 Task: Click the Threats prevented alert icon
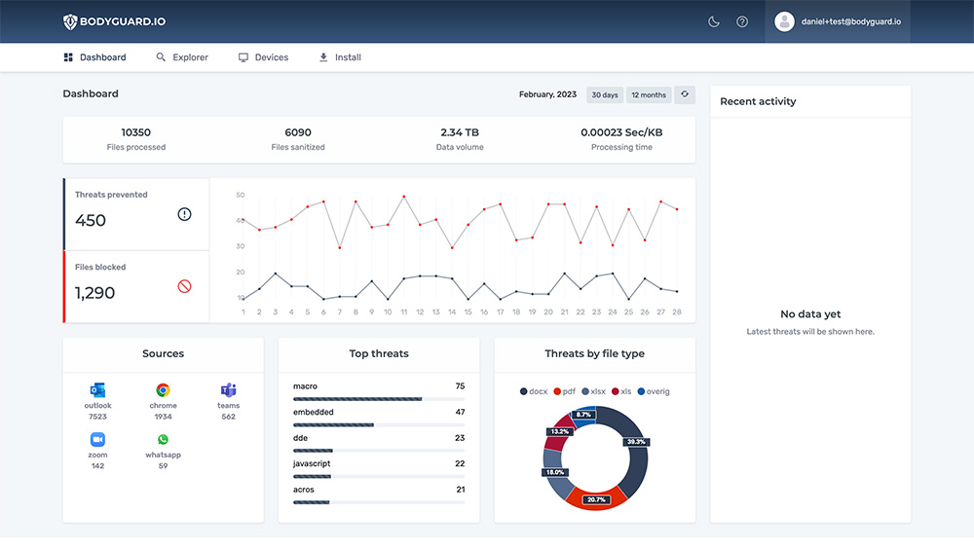tap(184, 214)
